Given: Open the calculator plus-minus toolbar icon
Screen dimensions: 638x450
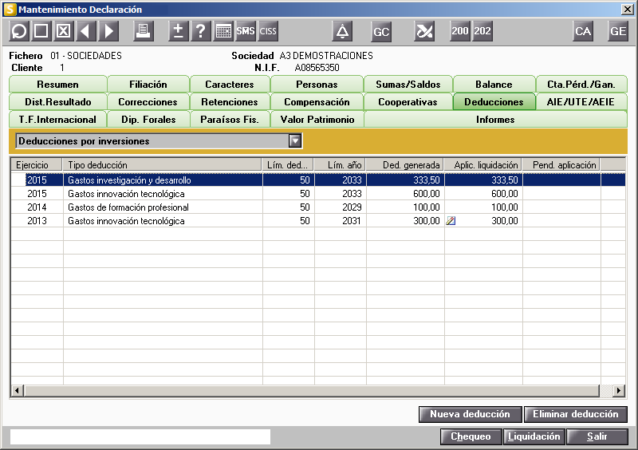Looking at the screenshot, I should tap(178, 31).
